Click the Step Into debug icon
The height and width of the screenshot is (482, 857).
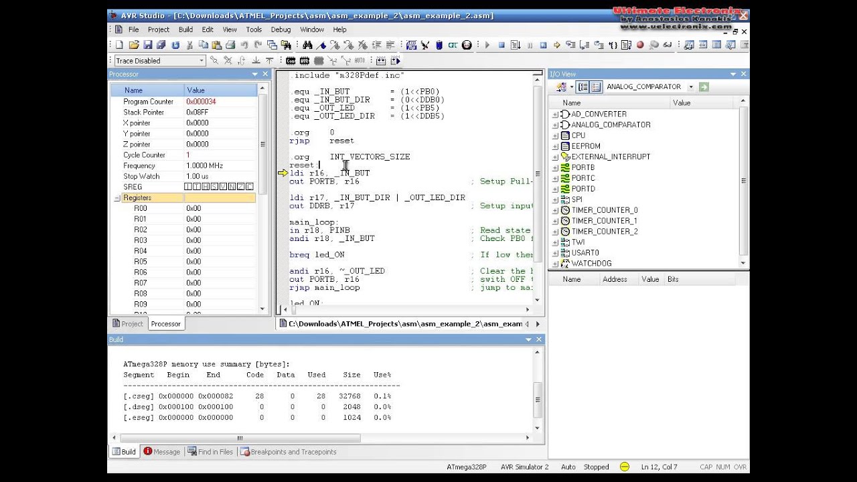(571, 45)
